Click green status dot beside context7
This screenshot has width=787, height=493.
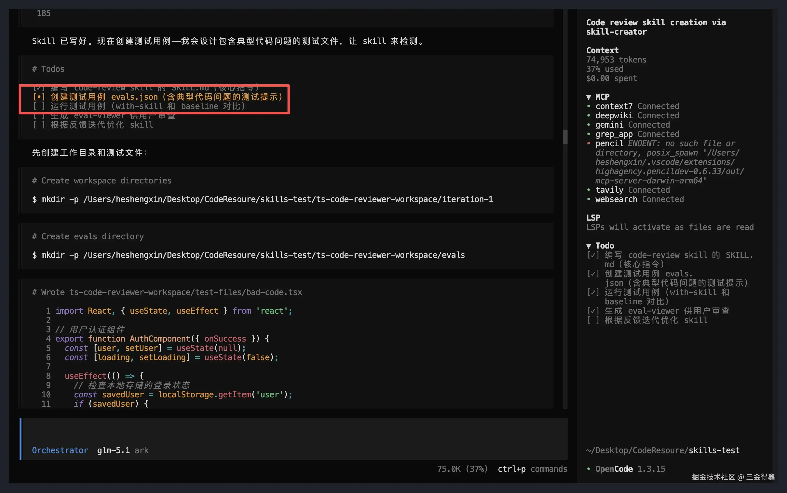click(589, 106)
